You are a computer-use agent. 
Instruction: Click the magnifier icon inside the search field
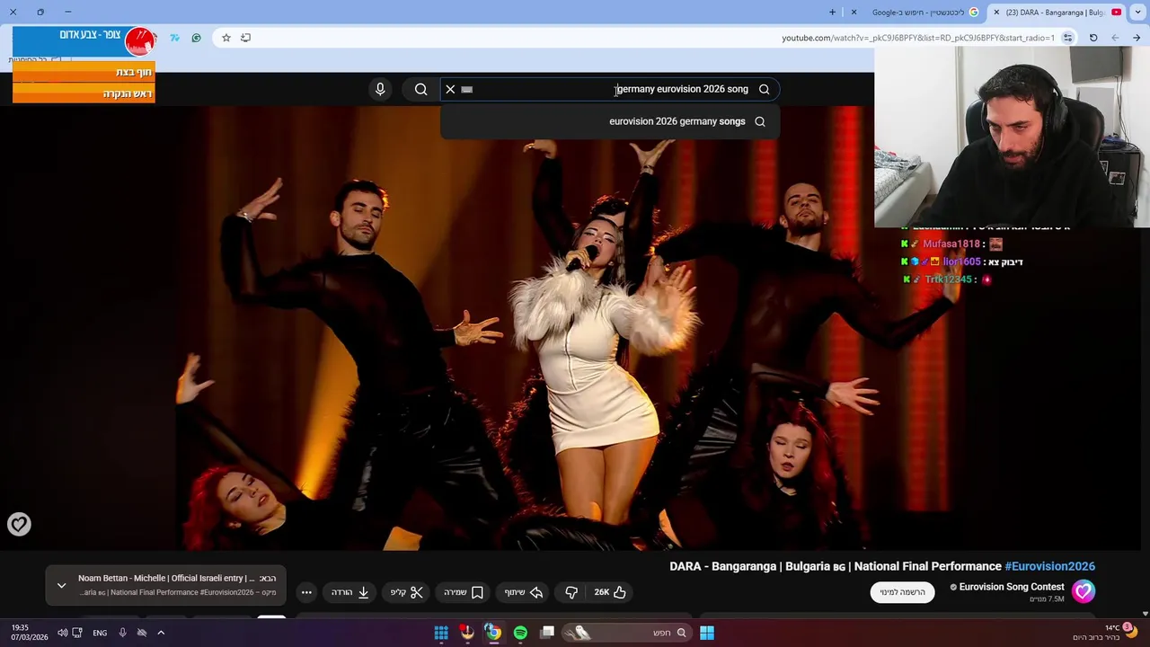pos(764,89)
